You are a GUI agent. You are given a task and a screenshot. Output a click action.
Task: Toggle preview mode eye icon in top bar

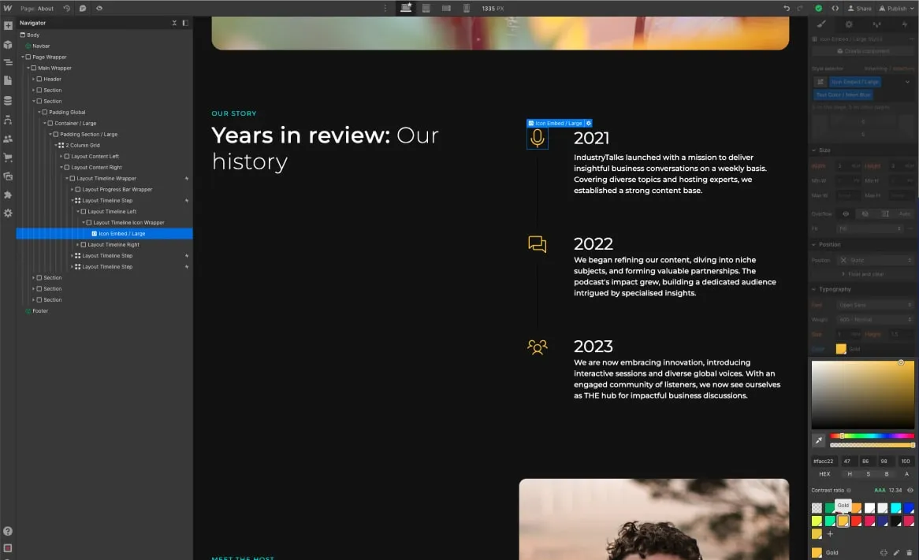pyautogui.click(x=99, y=8)
